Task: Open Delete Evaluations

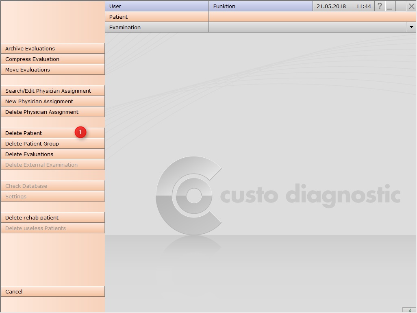Action: pyautogui.click(x=53, y=154)
